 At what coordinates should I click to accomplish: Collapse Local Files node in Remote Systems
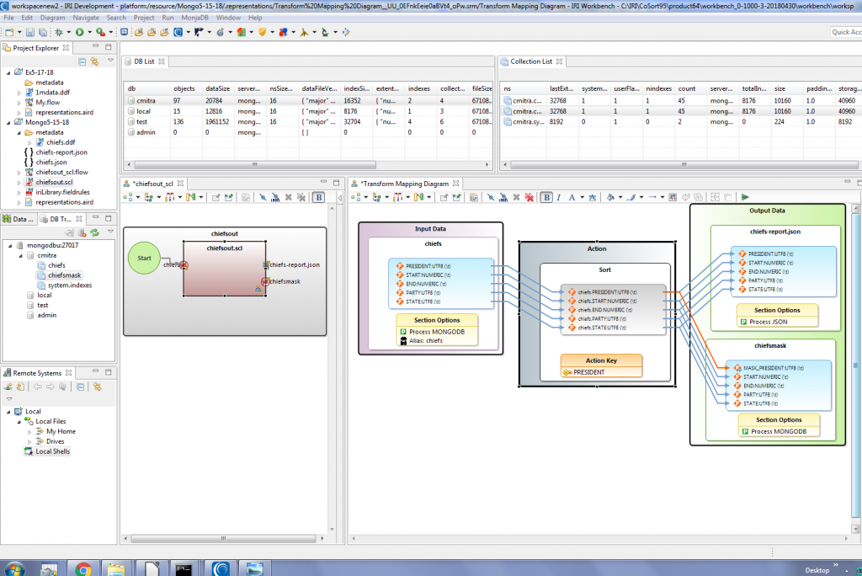[x=19, y=422]
